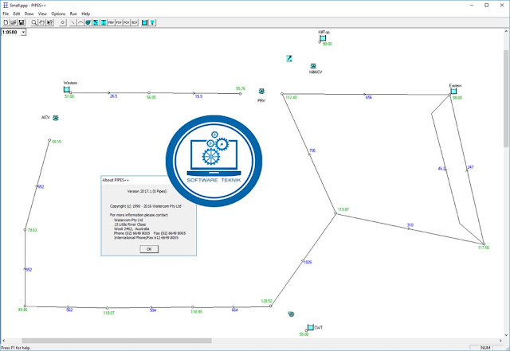
Task: Click pipe flow label 310
Action: click(x=410, y=225)
